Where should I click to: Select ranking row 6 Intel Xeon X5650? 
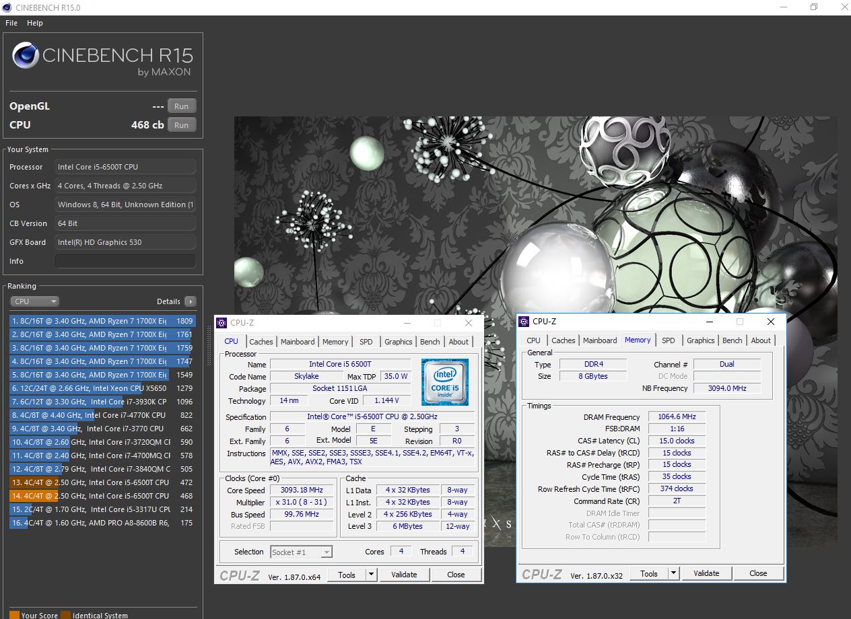tap(102, 388)
